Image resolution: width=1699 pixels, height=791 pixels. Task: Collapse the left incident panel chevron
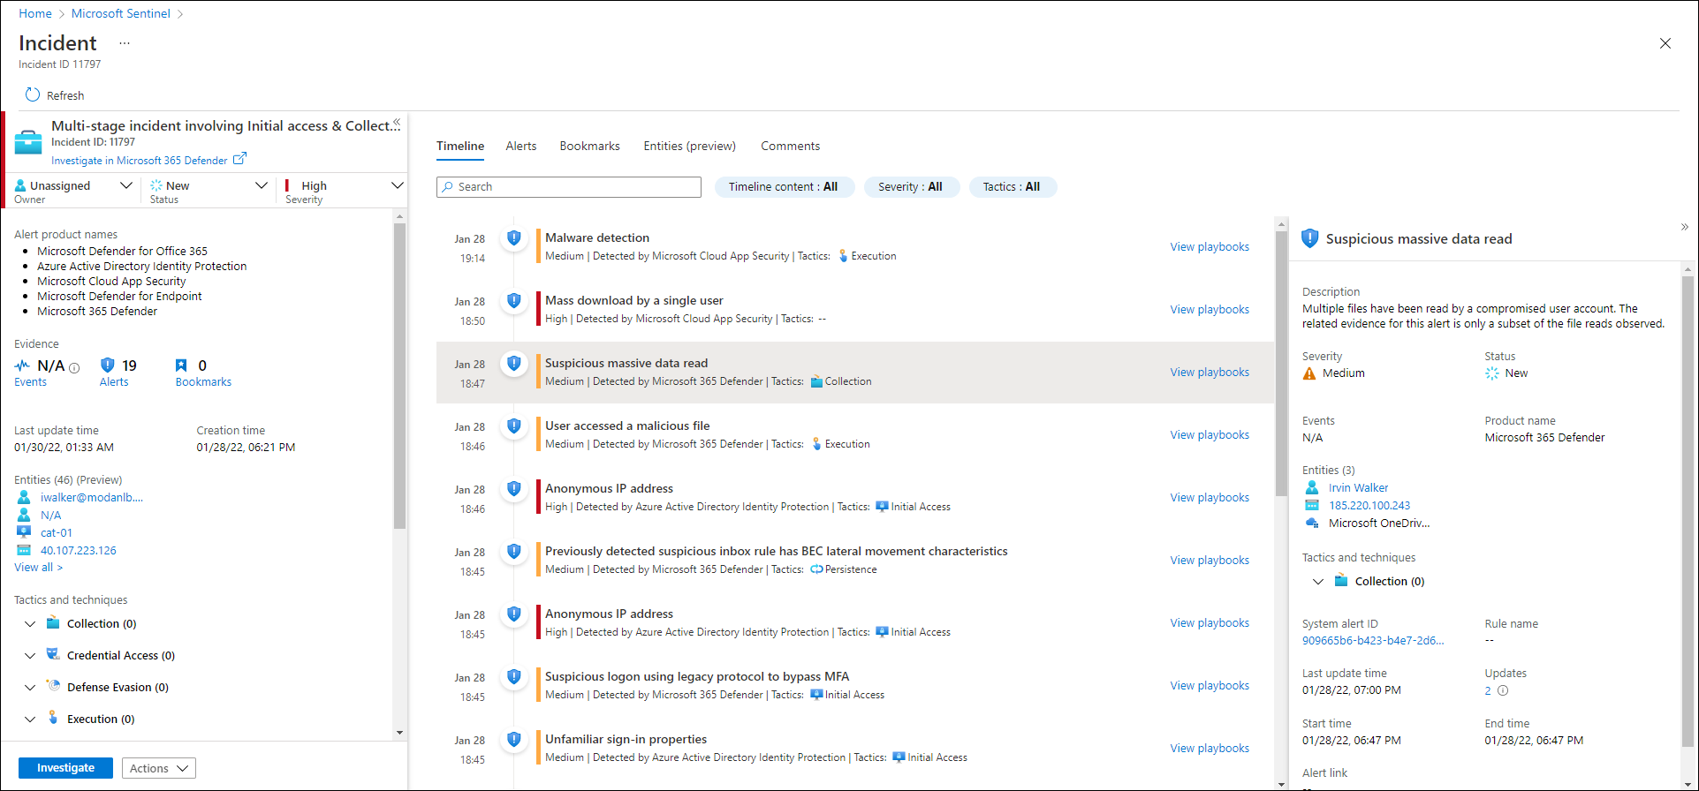coord(397,122)
